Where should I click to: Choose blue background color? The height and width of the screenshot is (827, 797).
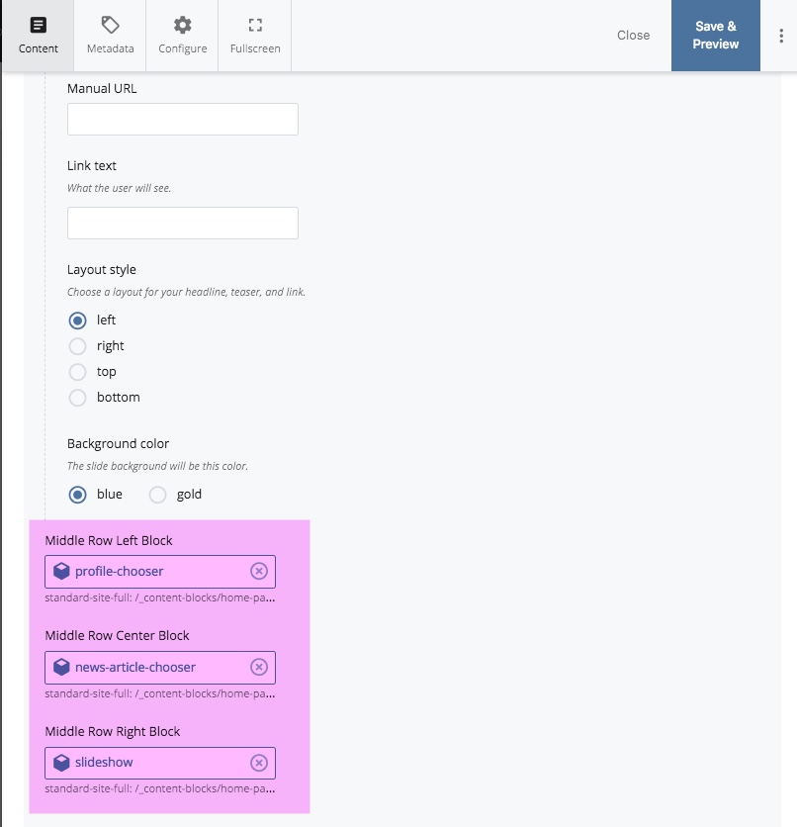pos(77,495)
